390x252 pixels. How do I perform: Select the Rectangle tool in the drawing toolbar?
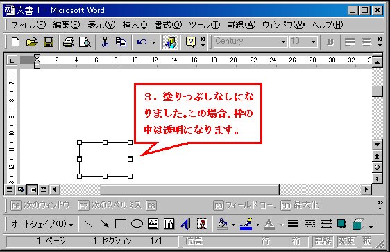[x=121, y=224]
